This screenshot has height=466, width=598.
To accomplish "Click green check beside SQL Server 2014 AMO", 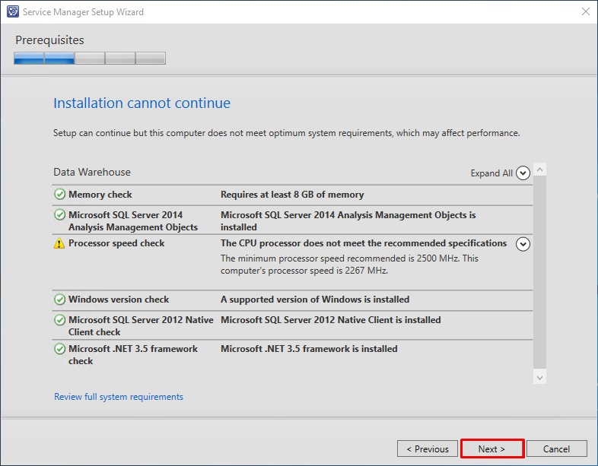I will pyautogui.click(x=59, y=214).
